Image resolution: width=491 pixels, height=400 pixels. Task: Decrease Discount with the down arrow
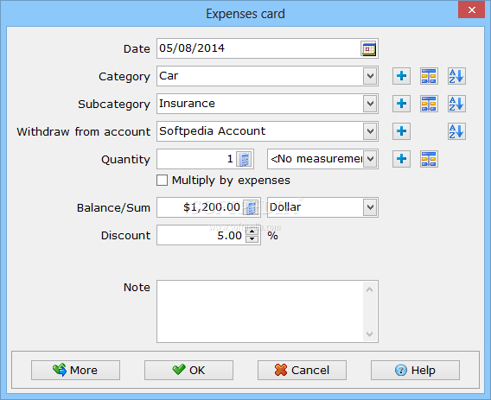(252, 239)
